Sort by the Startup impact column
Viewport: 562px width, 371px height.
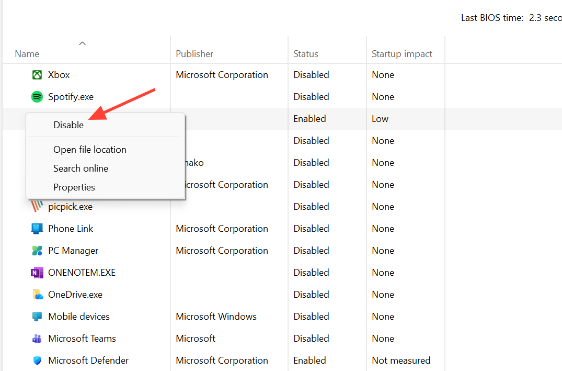tap(402, 54)
